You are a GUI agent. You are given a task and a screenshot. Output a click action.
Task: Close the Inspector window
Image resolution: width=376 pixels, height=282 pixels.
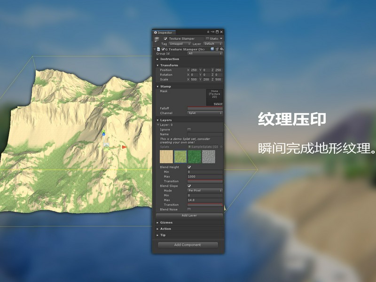click(221, 32)
